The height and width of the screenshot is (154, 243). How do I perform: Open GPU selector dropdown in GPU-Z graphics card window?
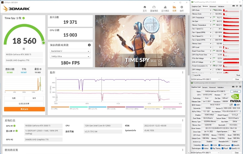205,152
